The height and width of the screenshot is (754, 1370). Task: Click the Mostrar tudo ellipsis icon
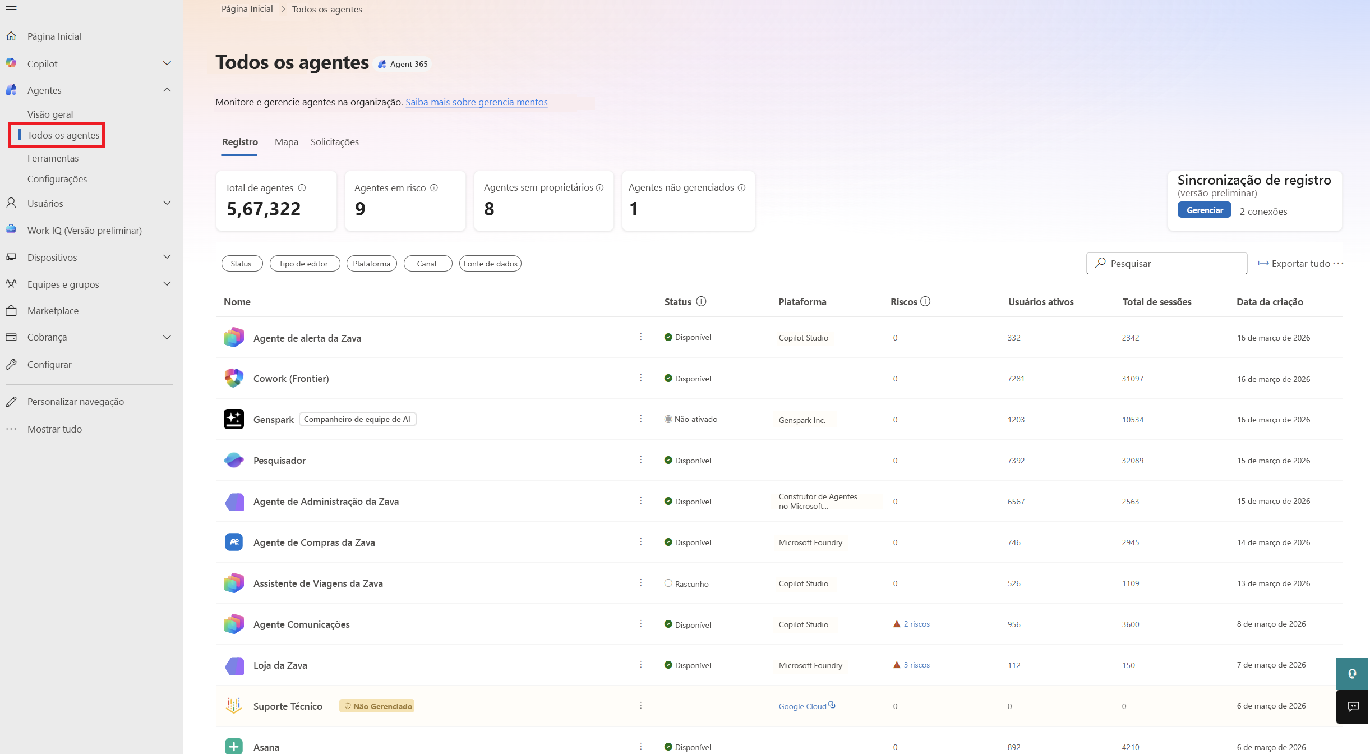coord(11,429)
